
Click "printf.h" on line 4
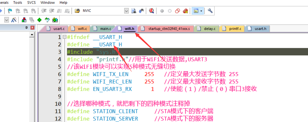112,59
